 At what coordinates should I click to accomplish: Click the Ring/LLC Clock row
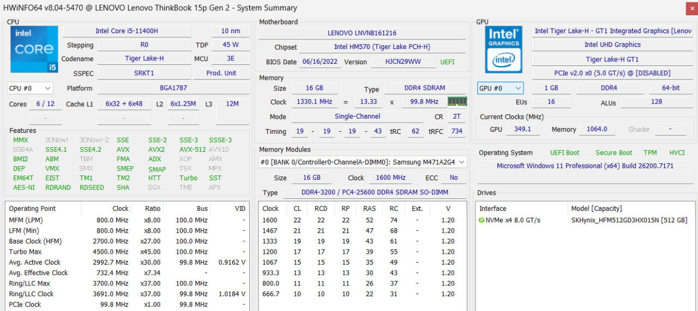click(x=128, y=294)
